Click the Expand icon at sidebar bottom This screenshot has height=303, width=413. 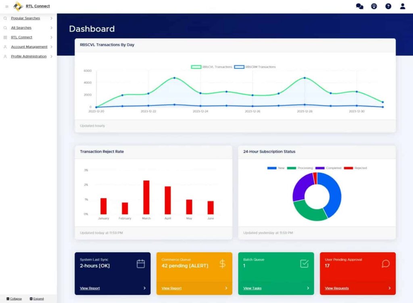click(31, 299)
